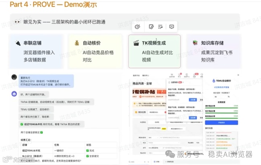Screen dimensions: 261x165
Task: Click the 眼见为实 callout banner text
Action: pos(64,22)
